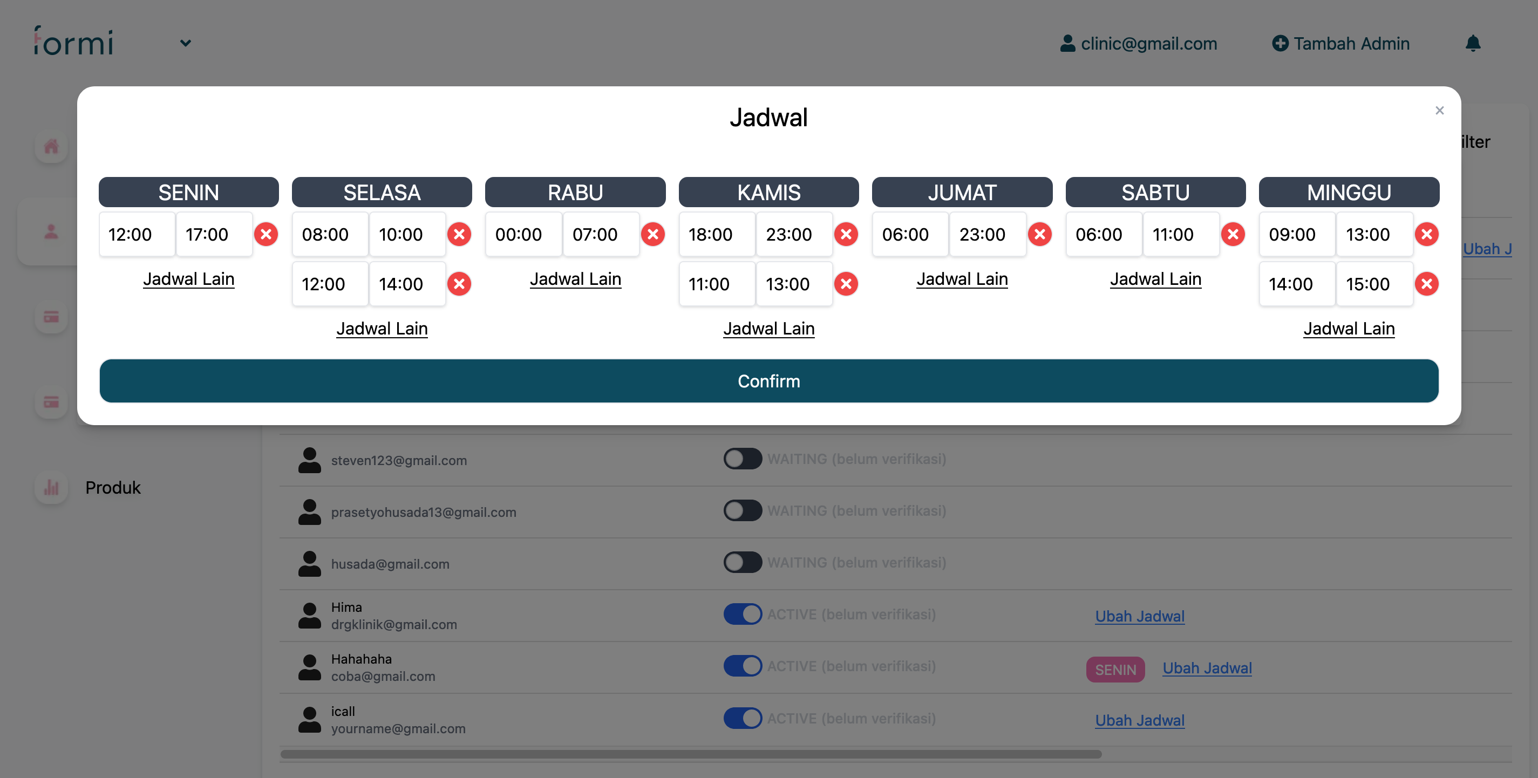Click the Tambah Admin plus icon
Screen dimensions: 1538x778
click(x=1280, y=43)
